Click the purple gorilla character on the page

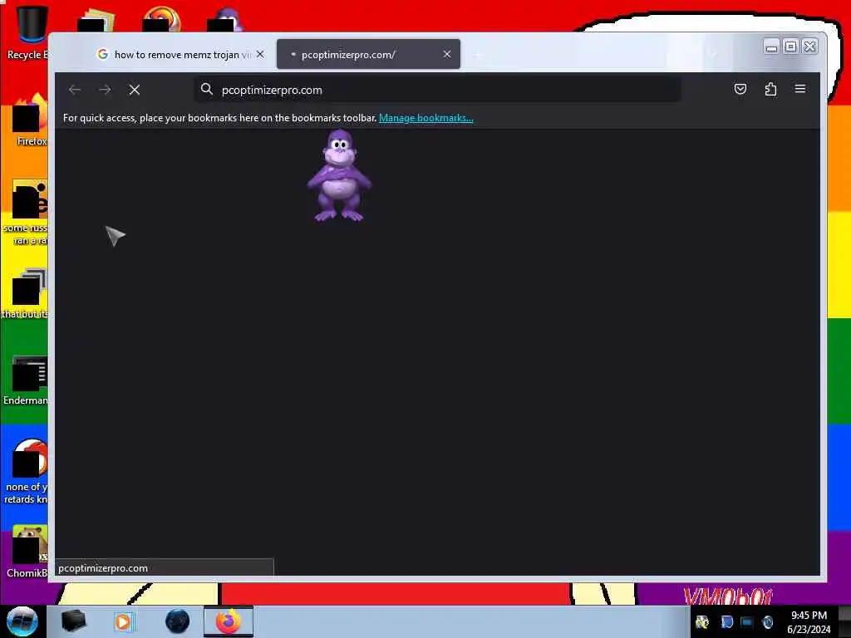point(339,176)
